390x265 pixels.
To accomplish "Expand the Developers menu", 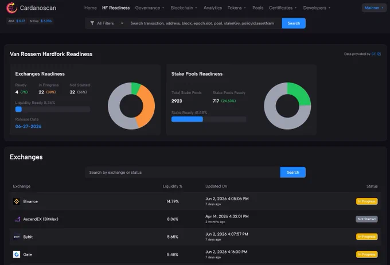I will tap(317, 7).
